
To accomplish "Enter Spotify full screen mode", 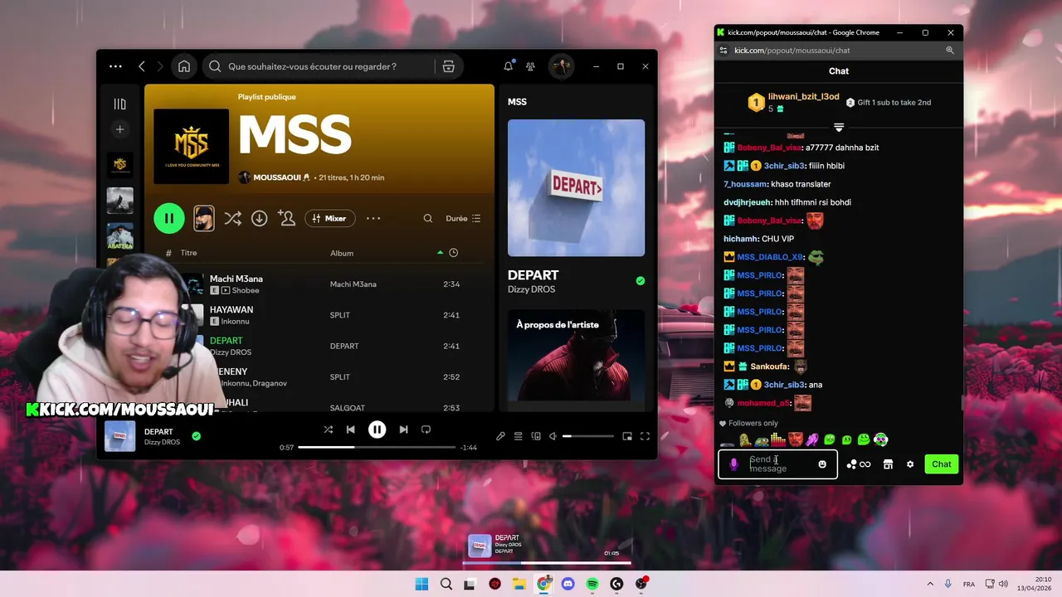I will (x=645, y=436).
